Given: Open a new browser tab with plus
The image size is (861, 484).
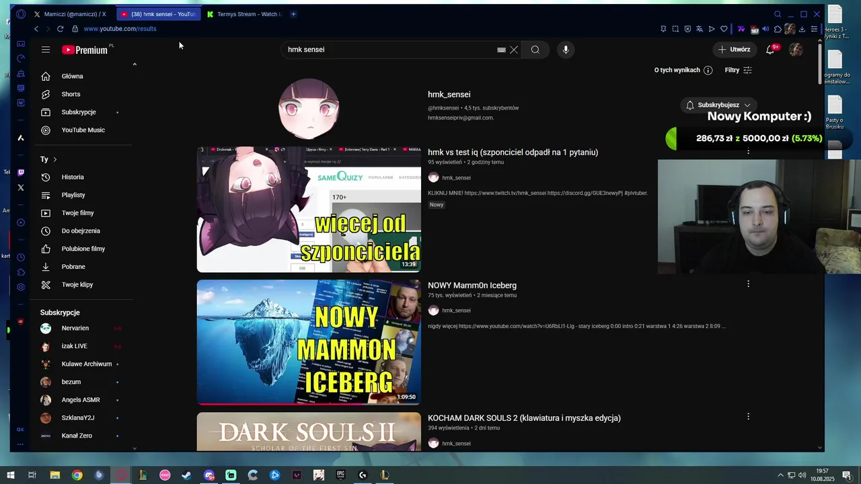Looking at the screenshot, I should point(293,14).
